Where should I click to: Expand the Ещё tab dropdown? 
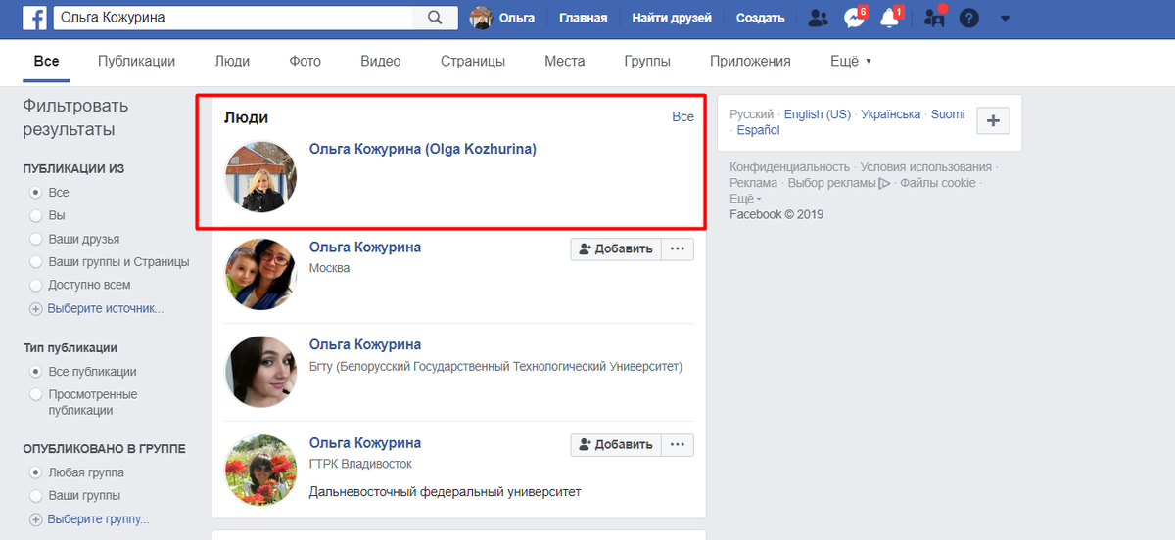(850, 61)
